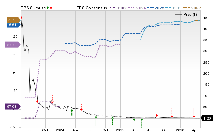Click the 450 price axis label
The image size is (221, 132).
tap(206, 18)
